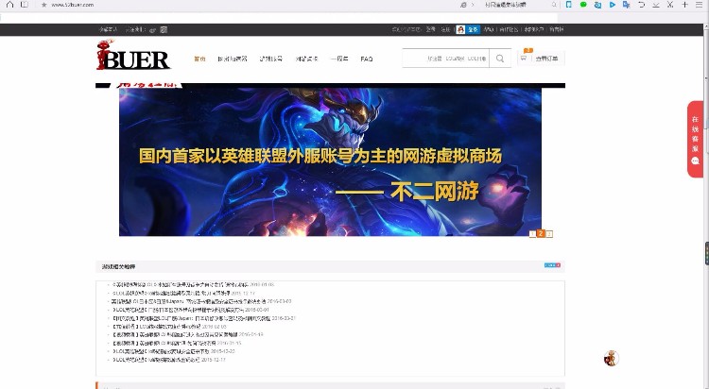Screen dimensions: 709x389
Task: Click the scissors screenshot icon
Action: (x=670, y=5)
